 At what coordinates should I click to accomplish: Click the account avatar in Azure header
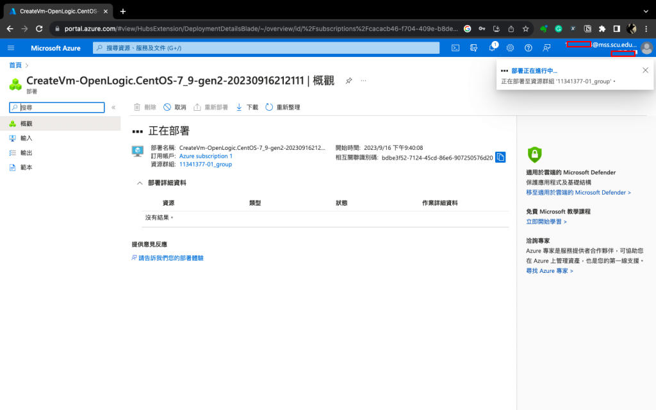coord(646,48)
